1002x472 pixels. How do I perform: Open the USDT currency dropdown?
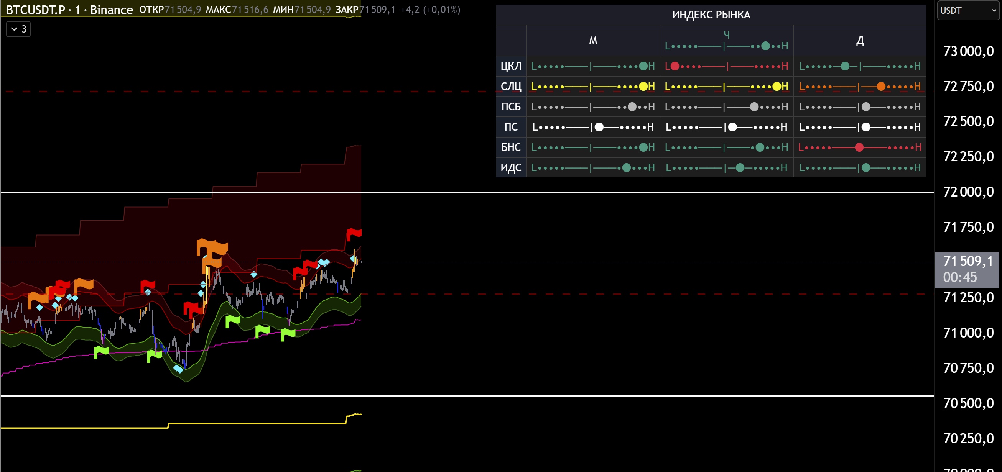pos(968,10)
